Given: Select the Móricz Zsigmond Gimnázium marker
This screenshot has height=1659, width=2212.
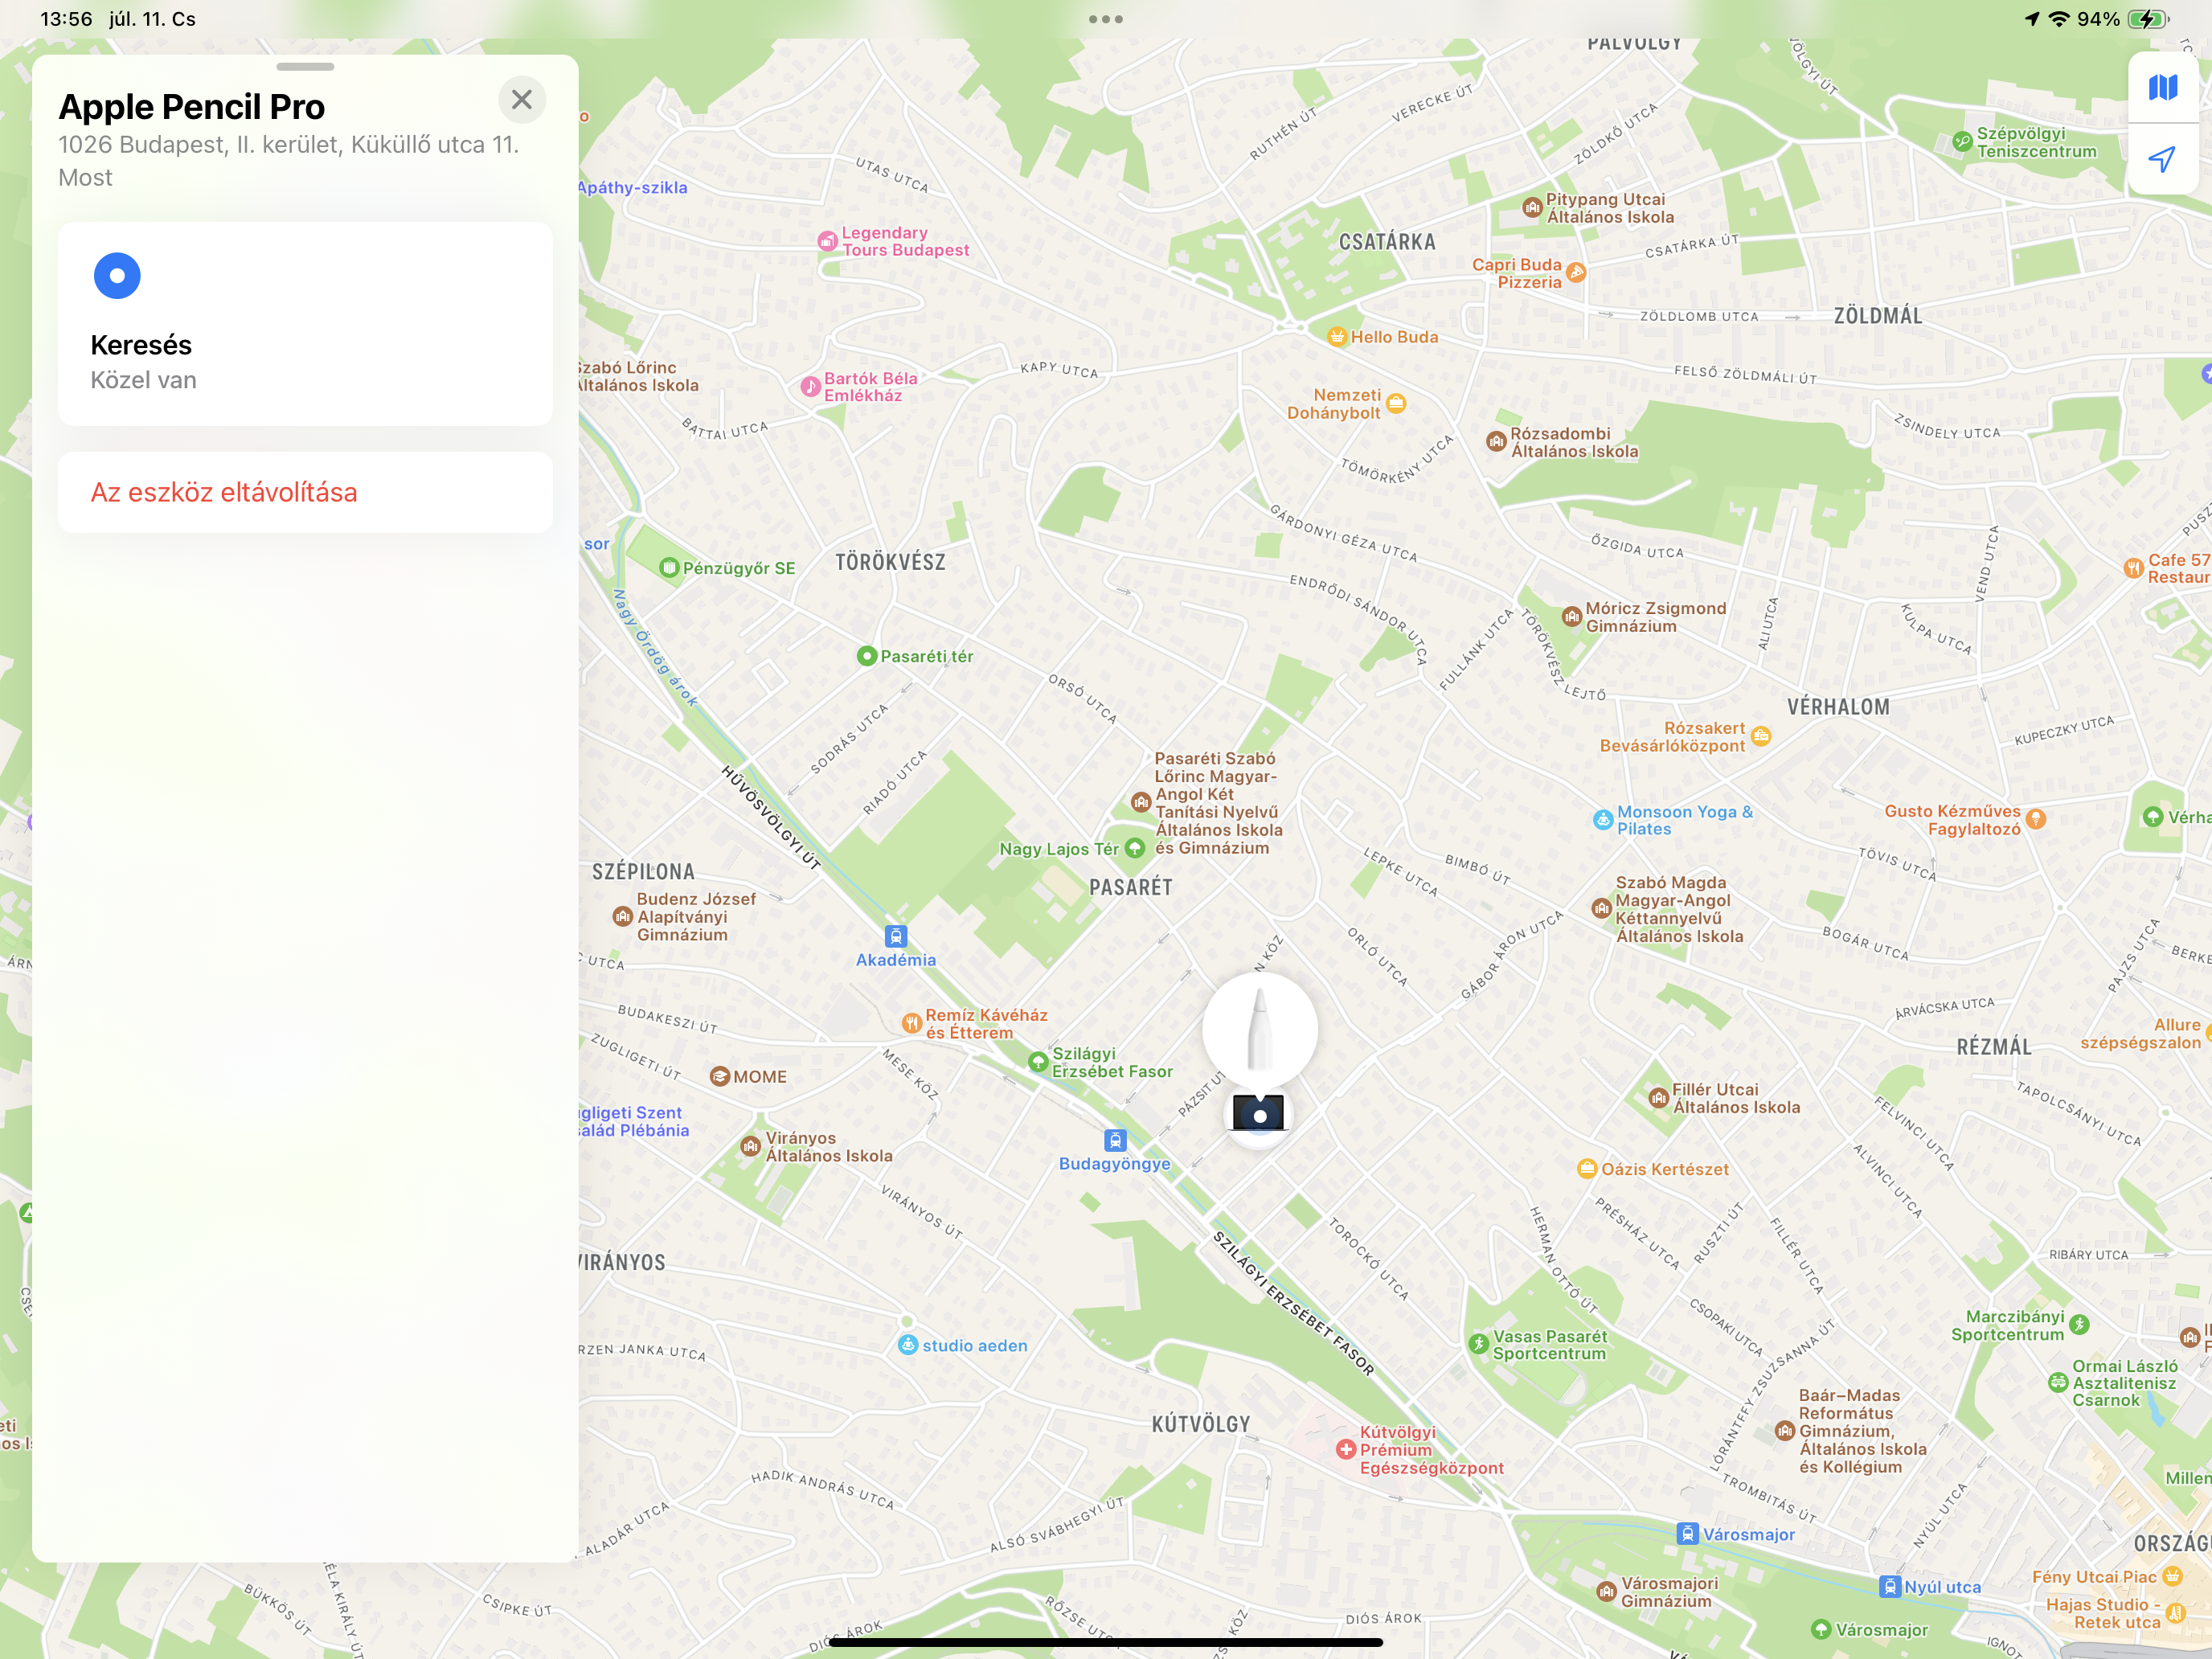Looking at the screenshot, I should 1572,617.
